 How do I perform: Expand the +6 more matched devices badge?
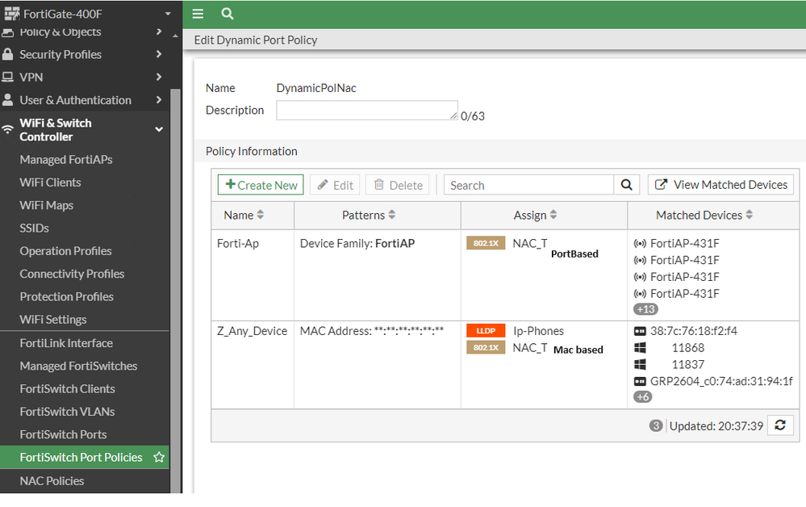(x=642, y=397)
